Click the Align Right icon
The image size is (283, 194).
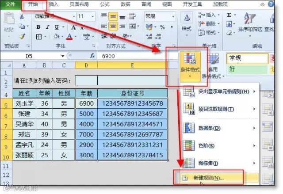[x=122, y=27]
